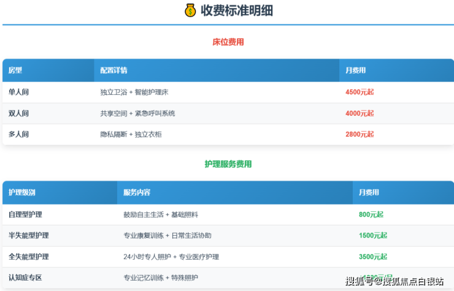Click the 配置详情 column header
454x291 pixels.
coord(113,70)
